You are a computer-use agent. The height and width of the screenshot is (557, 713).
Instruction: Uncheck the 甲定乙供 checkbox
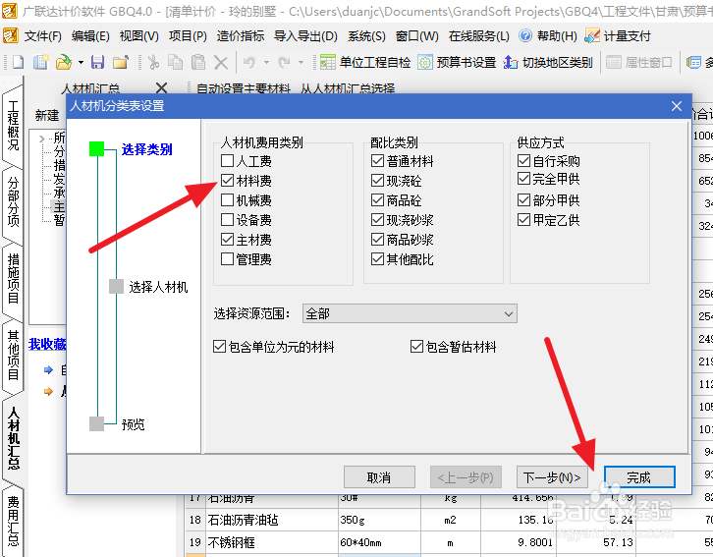pyautogui.click(x=523, y=220)
